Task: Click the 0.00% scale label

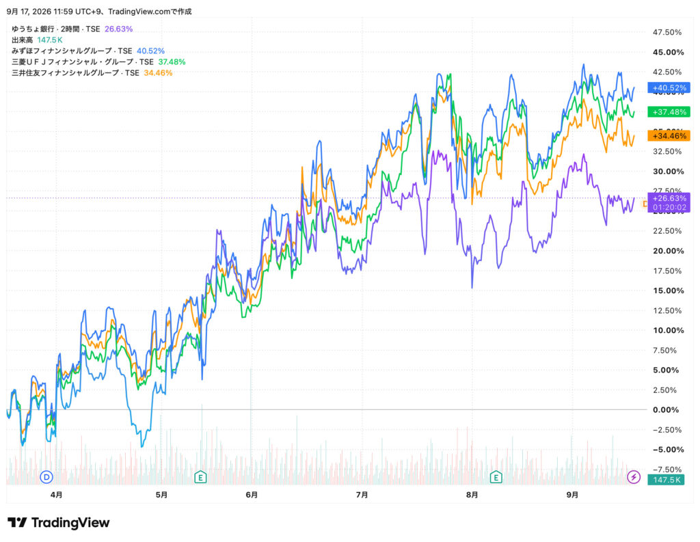Action: click(666, 410)
